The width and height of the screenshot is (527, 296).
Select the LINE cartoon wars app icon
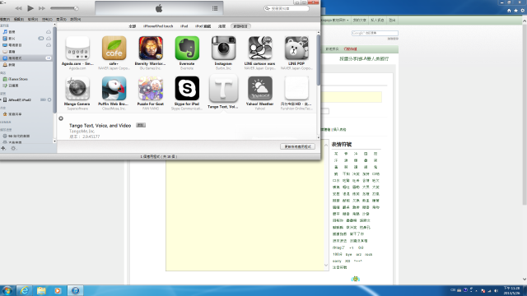260,49
